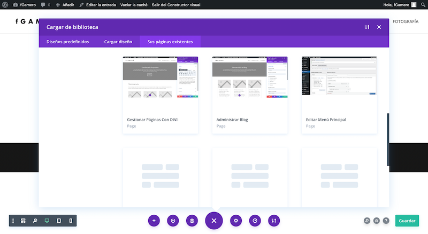The image size is (428, 234).
Task: Select the phone view icon
Action: click(71, 221)
